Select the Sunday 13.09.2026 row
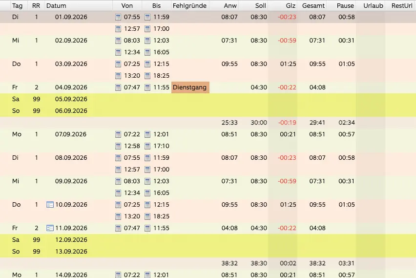Screen dimensions: 416x278 coord(208,252)
